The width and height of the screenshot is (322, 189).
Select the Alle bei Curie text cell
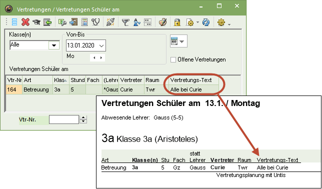click(x=193, y=90)
